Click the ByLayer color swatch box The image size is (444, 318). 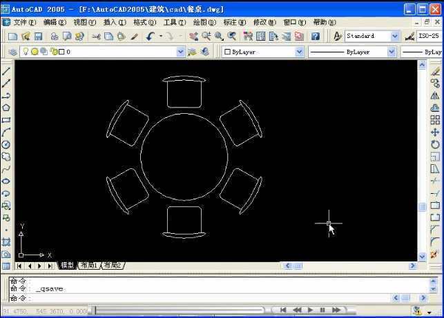point(227,52)
